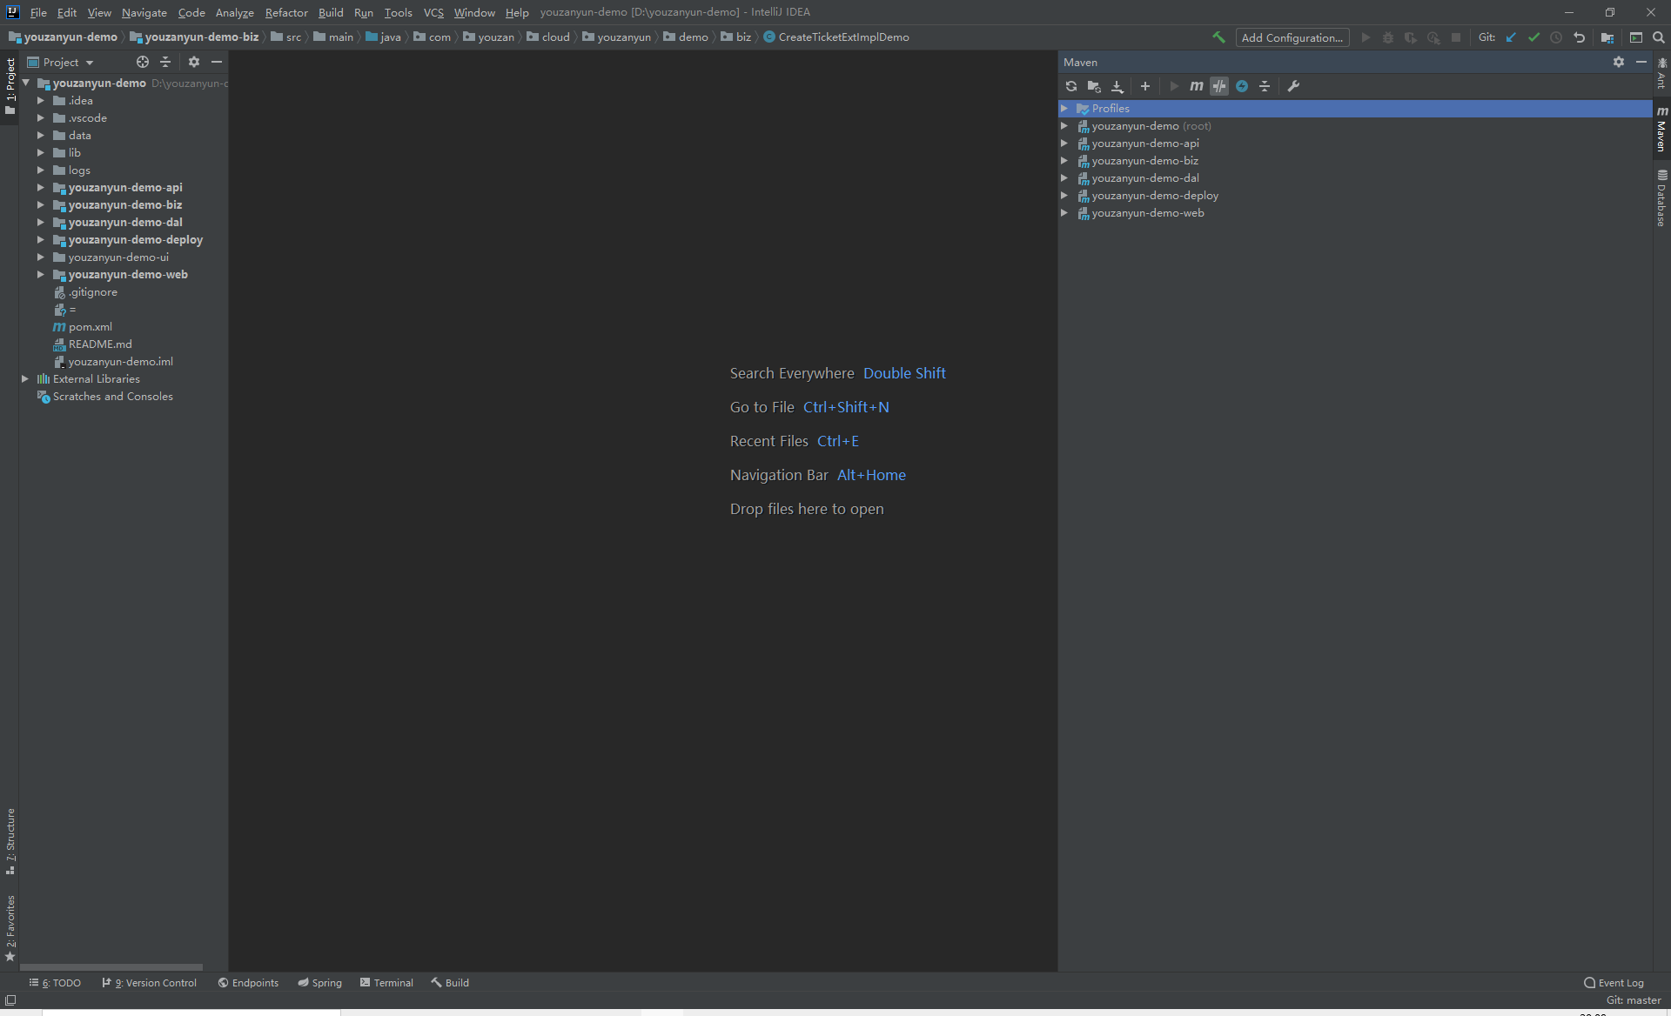Click the Git History clock icon
This screenshot has height=1016, width=1671.
[1556, 37]
